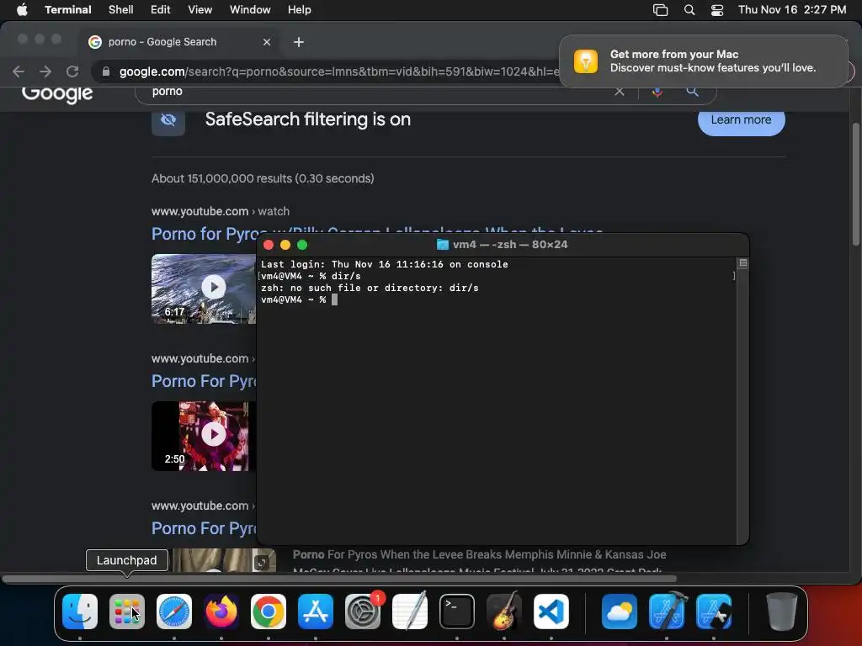862x646 pixels.
Task: Click the Chrome horizontal scrollbar
Action: click(x=339, y=579)
